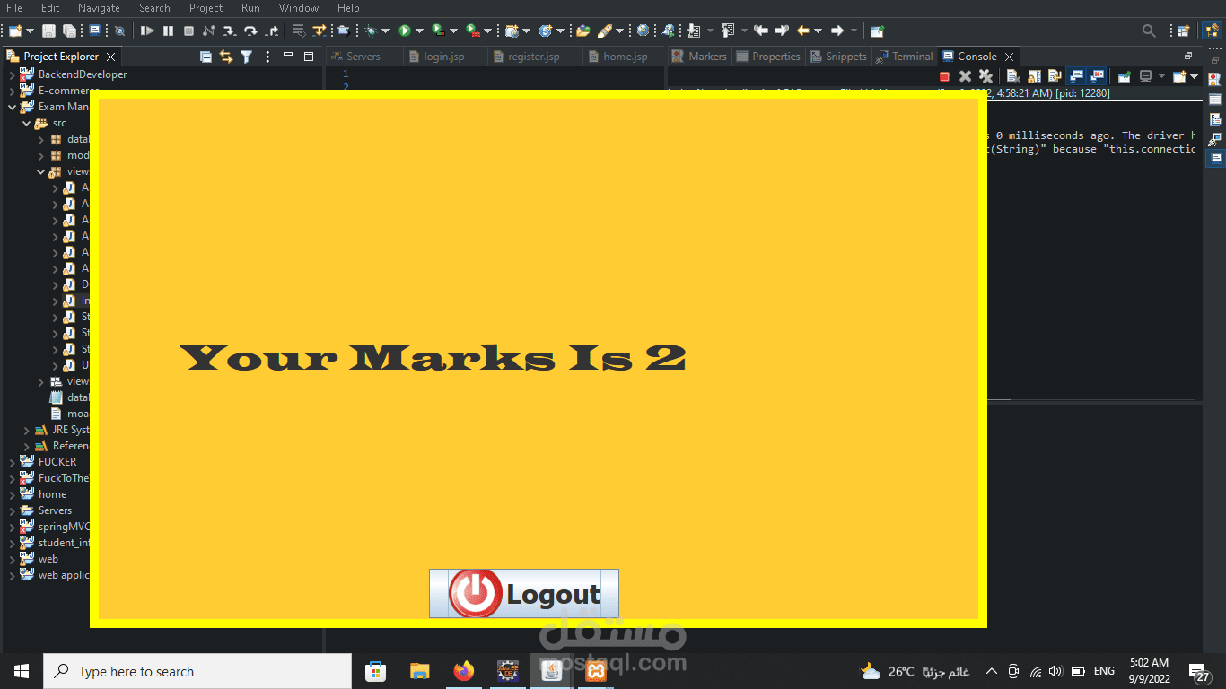
Task: Expand the Servers project node
Action: point(12,510)
